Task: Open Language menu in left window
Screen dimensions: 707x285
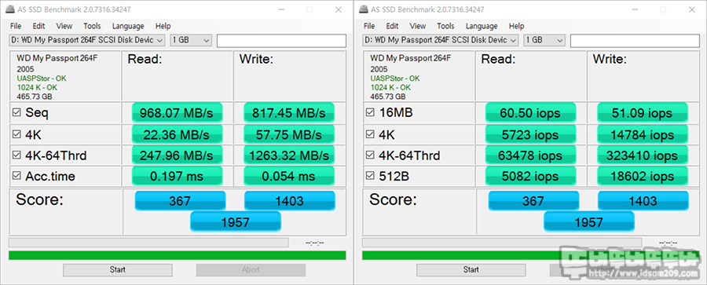Action: pyautogui.click(x=128, y=26)
